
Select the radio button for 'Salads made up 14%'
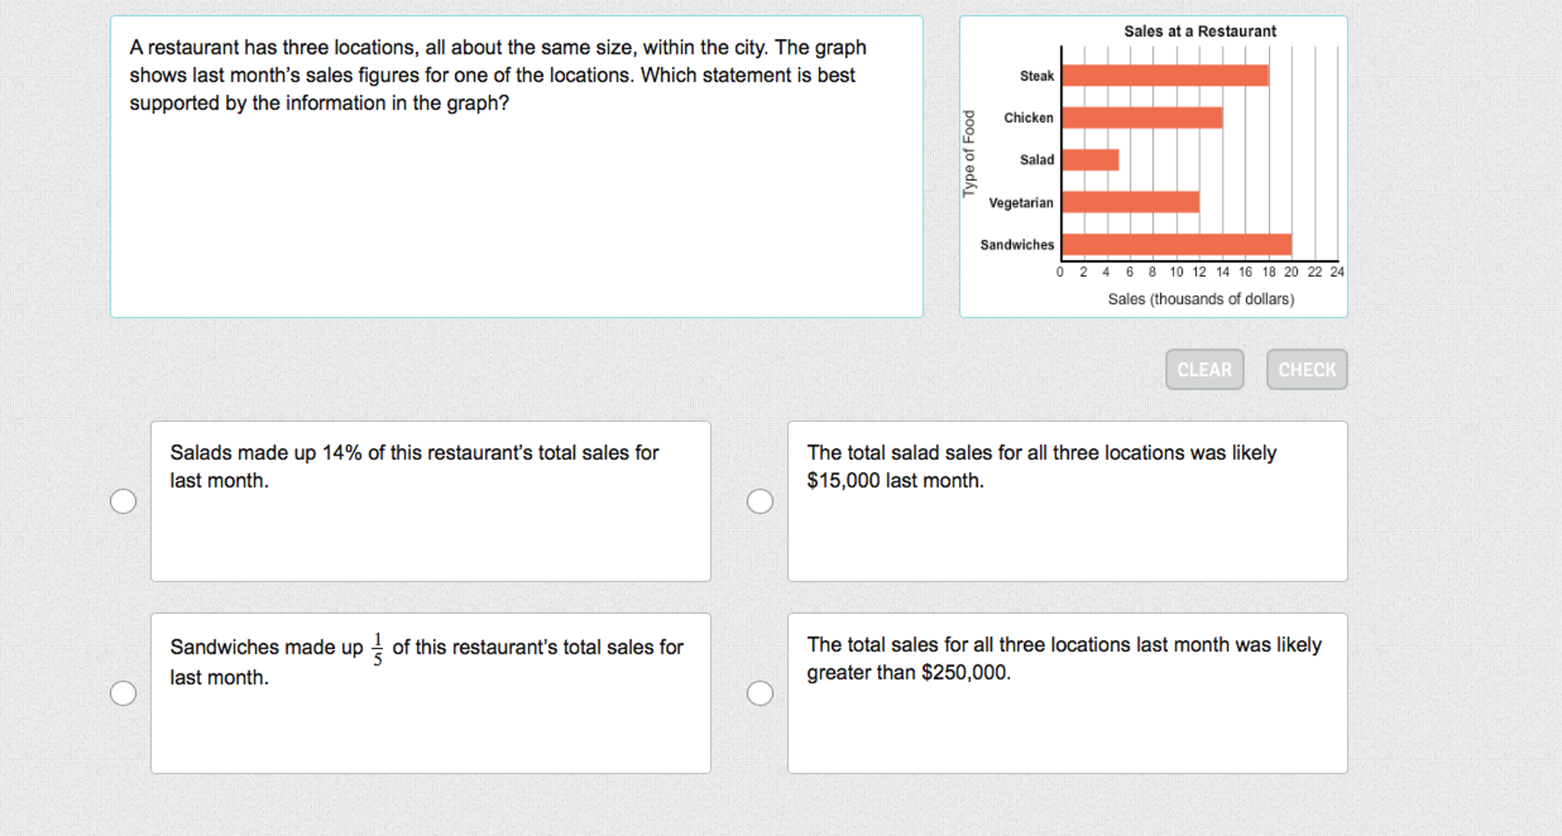point(123,501)
